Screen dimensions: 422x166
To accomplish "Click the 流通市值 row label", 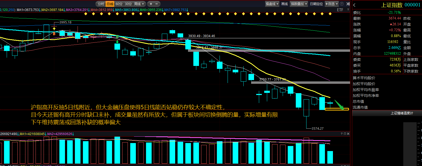I will coord(360,107).
